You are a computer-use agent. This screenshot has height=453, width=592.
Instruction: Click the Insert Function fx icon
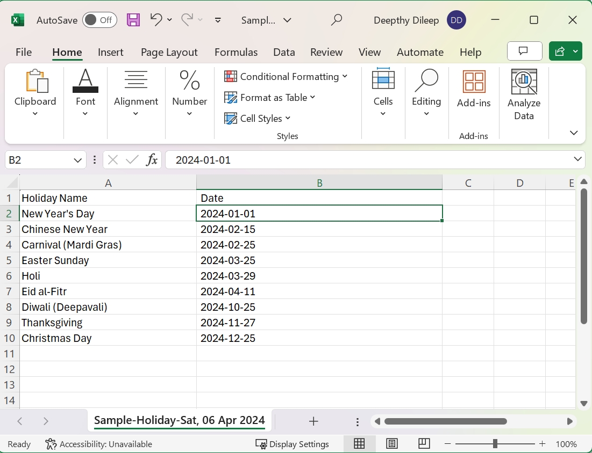coord(152,159)
